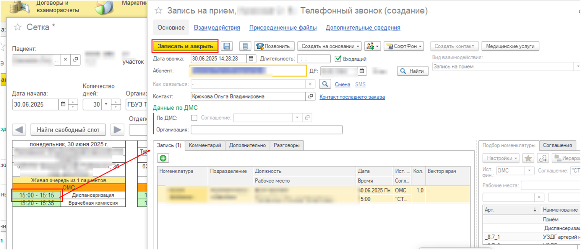Screen dimensions: 581x250
Task: Click the magnifier icon beside Смена link
Action: (x=325, y=84)
